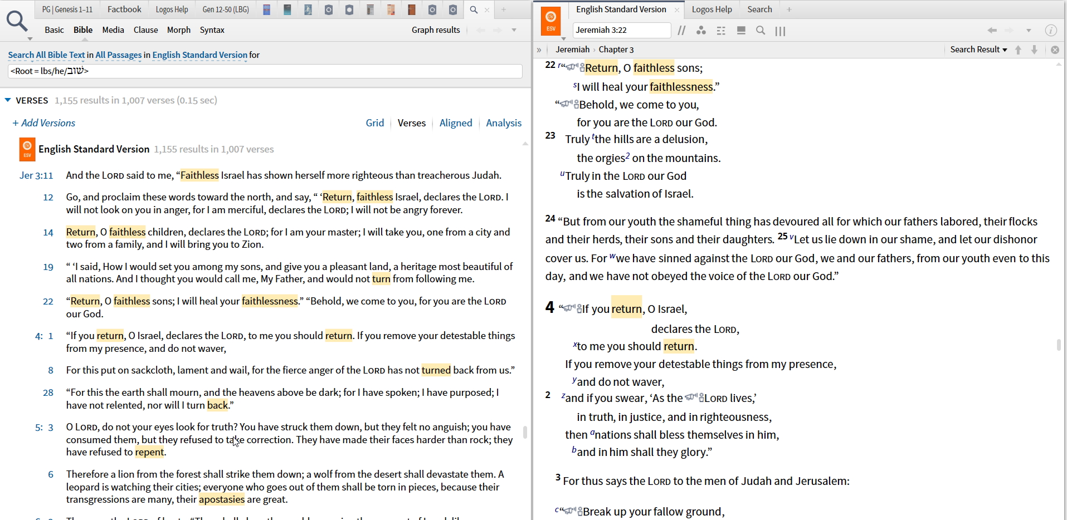Viewport: 1067px width, 520px height.
Task: Click Add Versions
Action: (43, 123)
